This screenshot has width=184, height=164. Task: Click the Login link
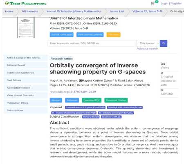(x=164, y=3)
